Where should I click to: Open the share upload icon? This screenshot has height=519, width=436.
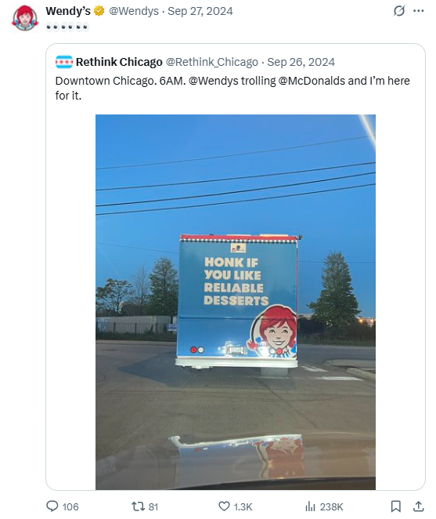[419, 506]
